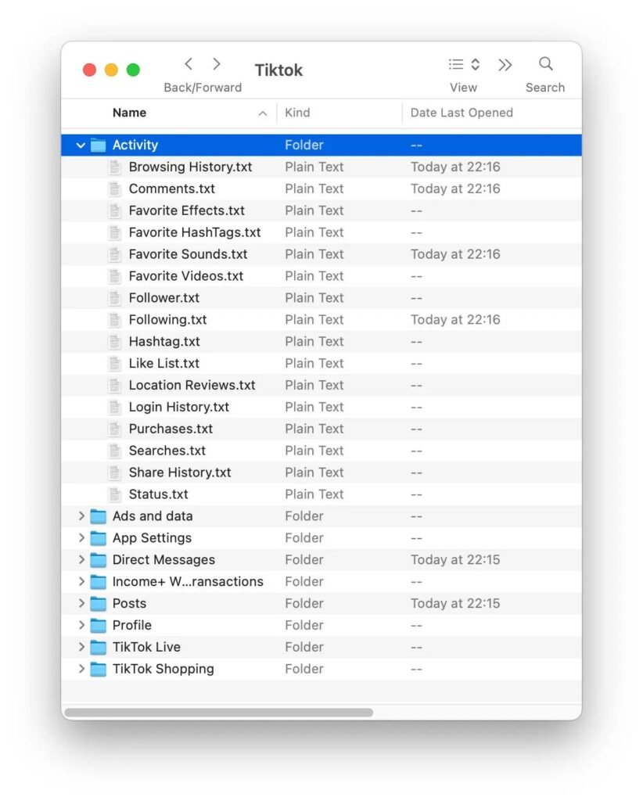Click the TikTok Live folder icon
The width and height of the screenshot is (643, 801).
[x=98, y=647]
